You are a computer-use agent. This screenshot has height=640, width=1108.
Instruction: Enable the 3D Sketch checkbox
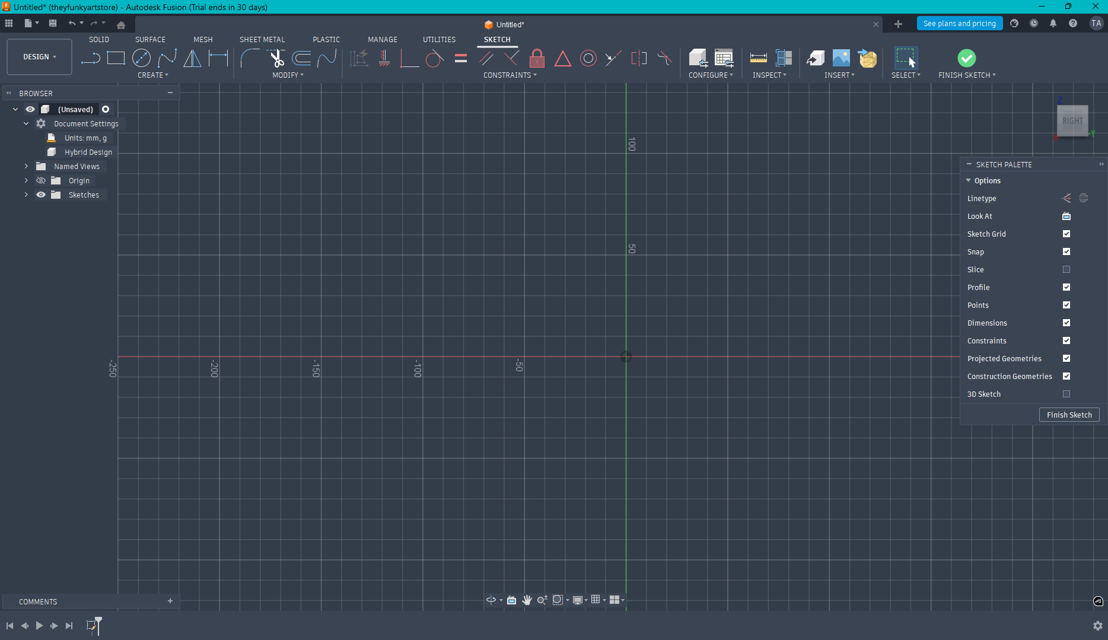[1066, 394]
